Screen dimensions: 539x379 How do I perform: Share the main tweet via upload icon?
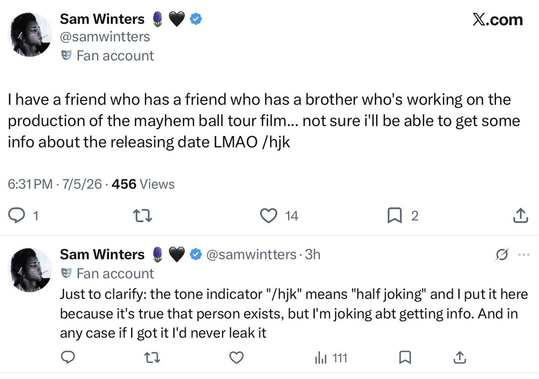(x=520, y=216)
